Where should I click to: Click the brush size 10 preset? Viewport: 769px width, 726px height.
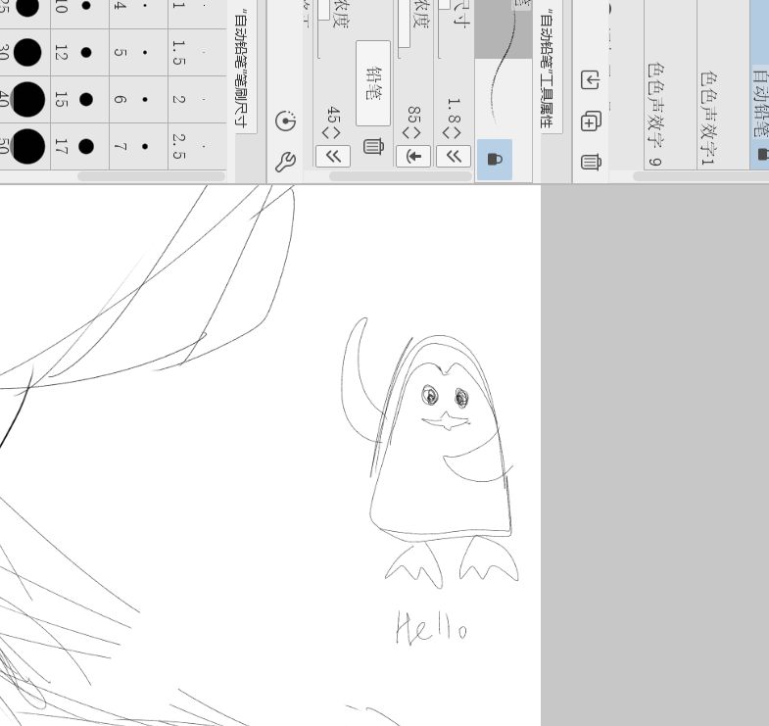coord(80,14)
